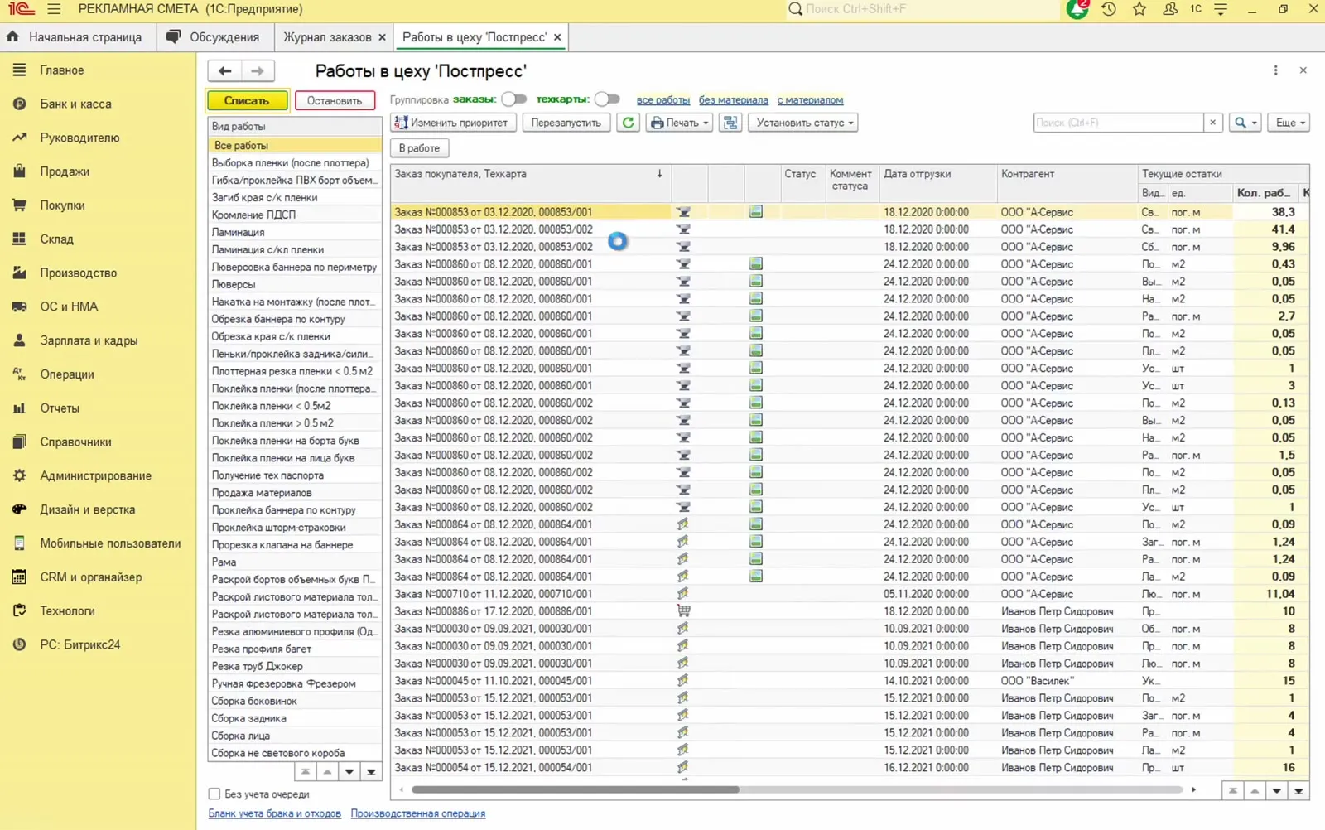The image size is (1325, 830).
Task: Select Ламинация in work types list
Action: coord(294,232)
